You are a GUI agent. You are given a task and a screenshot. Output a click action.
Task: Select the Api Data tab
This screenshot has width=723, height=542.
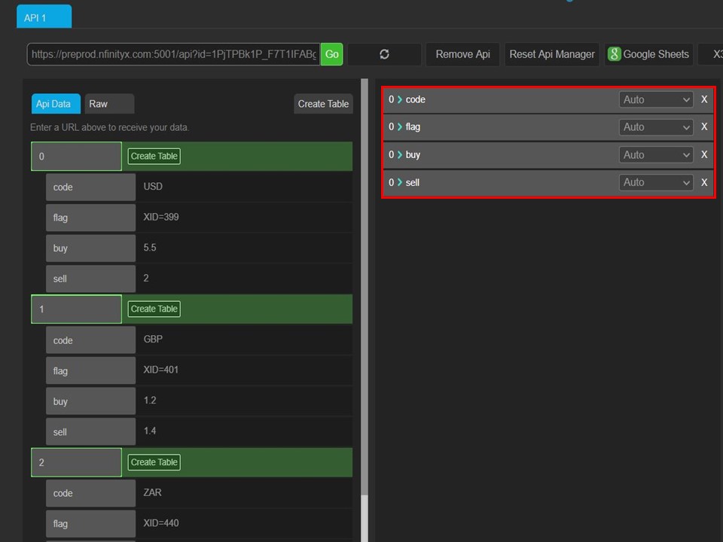[54, 103]
